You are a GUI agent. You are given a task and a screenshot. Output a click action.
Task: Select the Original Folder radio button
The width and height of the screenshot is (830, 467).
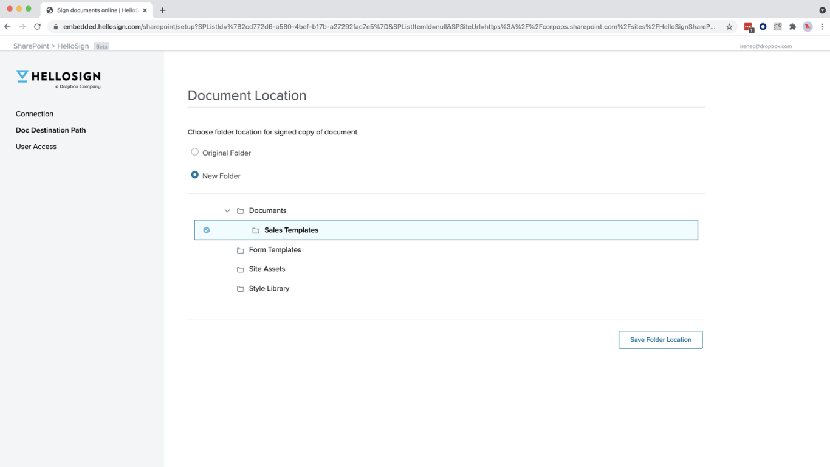pos(195,152)
